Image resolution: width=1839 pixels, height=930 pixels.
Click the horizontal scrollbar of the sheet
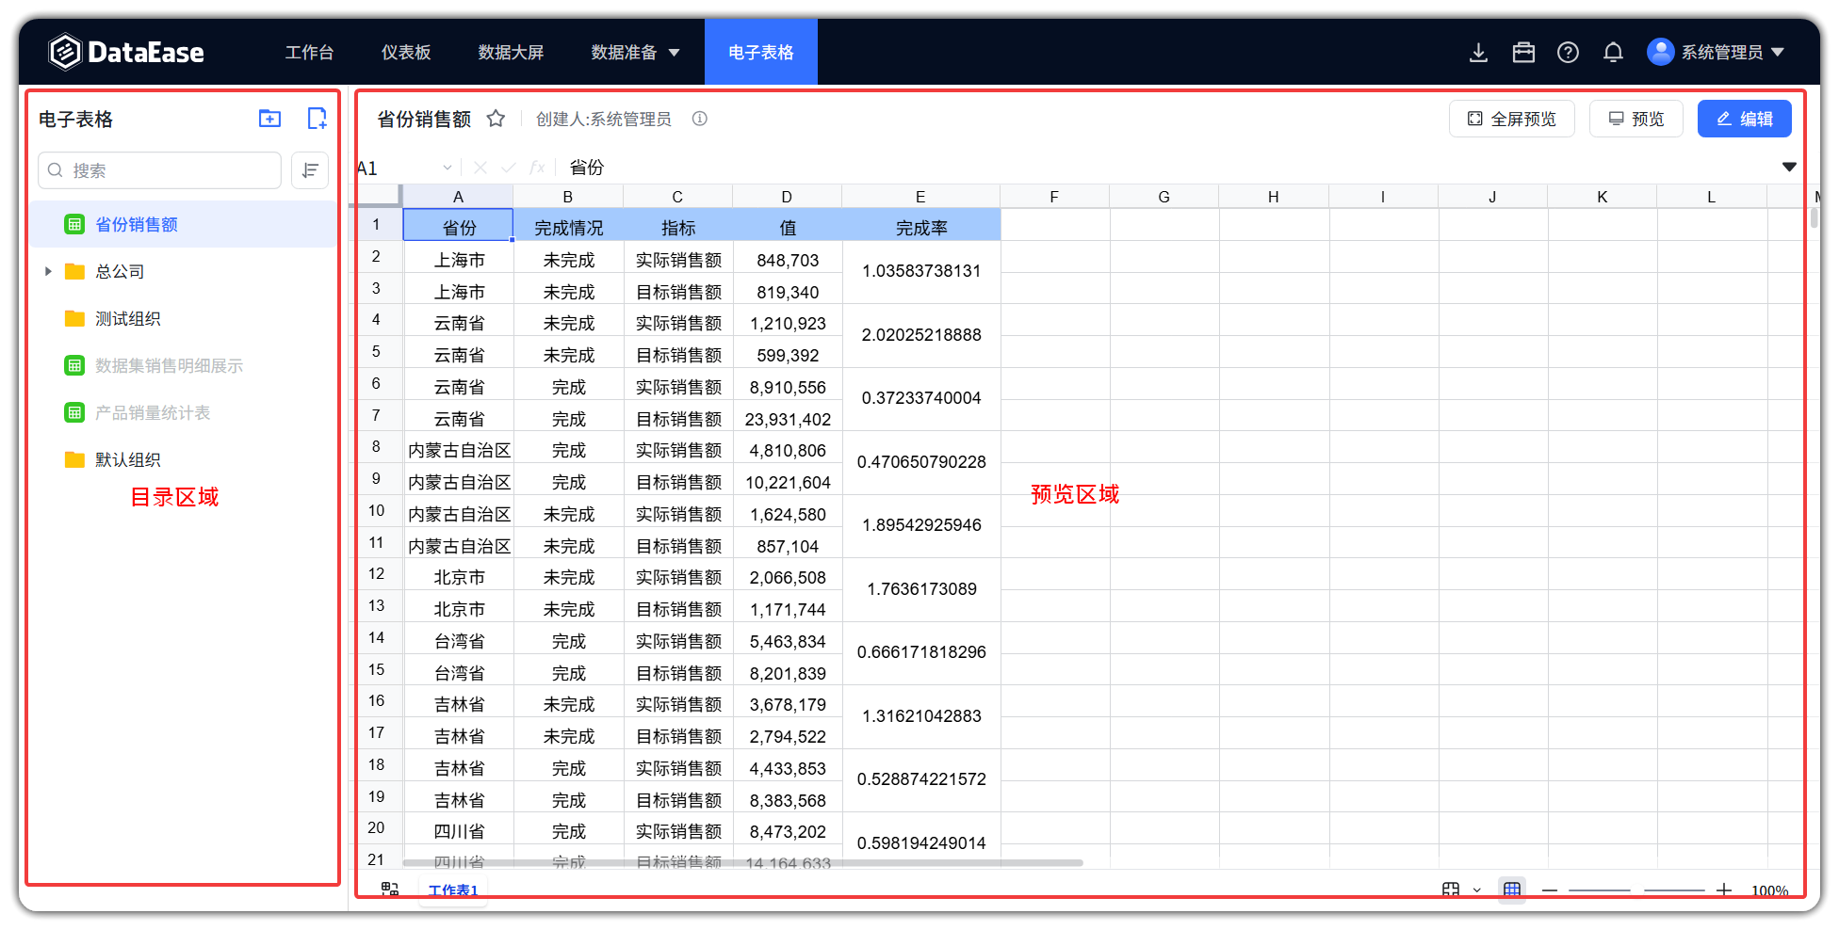coord(742,862)
